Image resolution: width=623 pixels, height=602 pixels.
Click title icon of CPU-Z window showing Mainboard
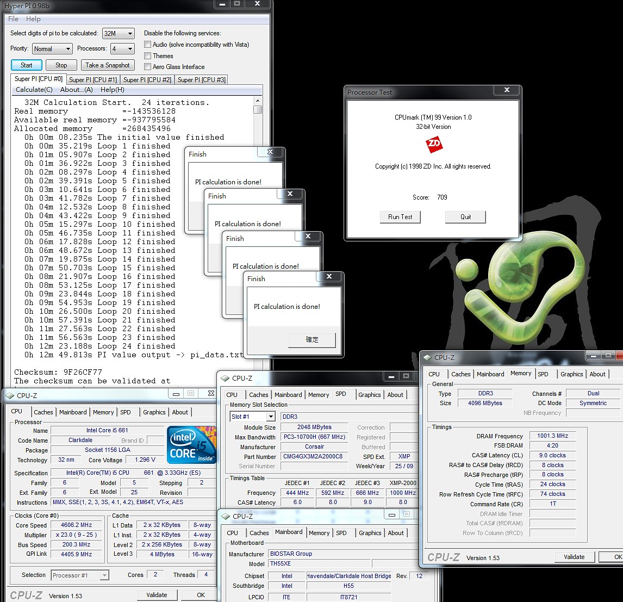[226, 516]
